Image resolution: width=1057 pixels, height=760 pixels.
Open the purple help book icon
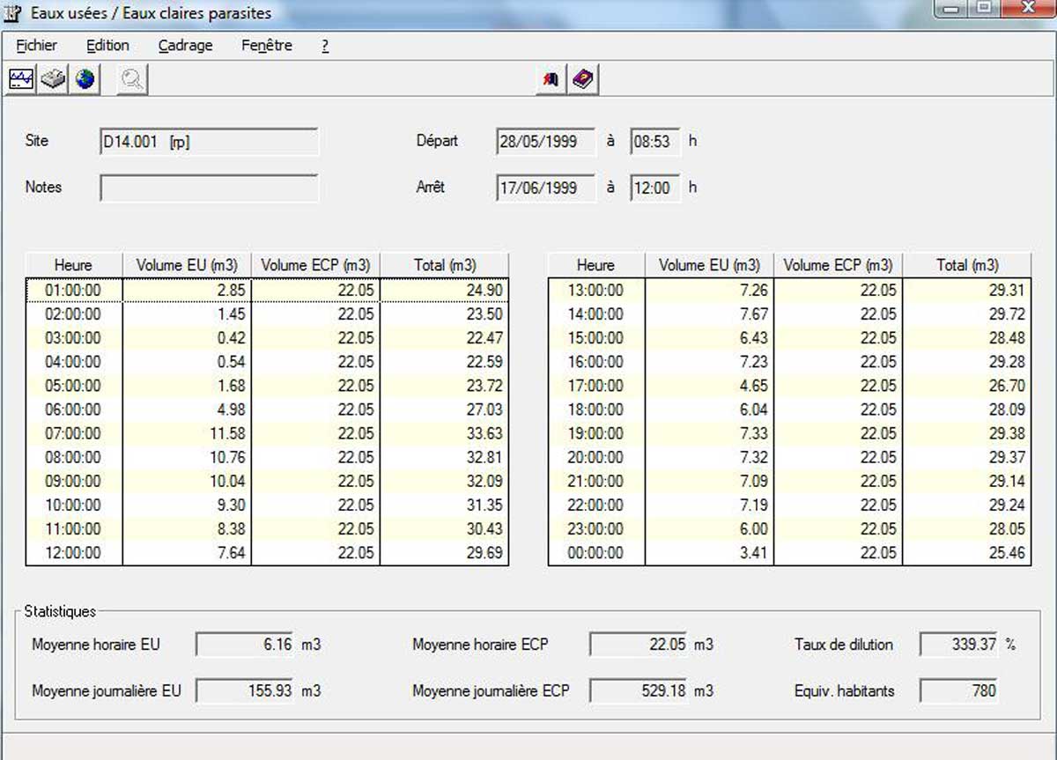click(583, 80)
